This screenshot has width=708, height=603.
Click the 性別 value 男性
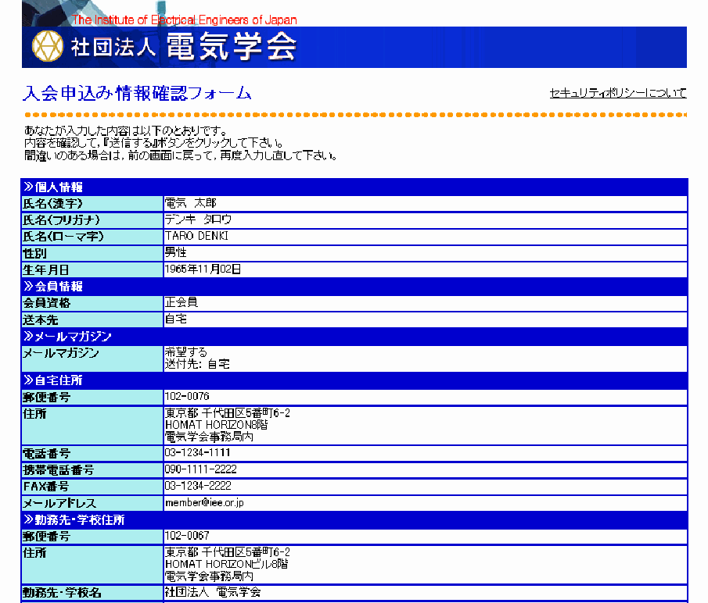coord(176,252)
